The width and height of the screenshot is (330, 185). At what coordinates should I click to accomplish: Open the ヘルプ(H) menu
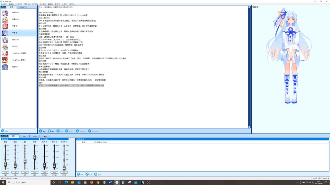[x=71, y=4]
